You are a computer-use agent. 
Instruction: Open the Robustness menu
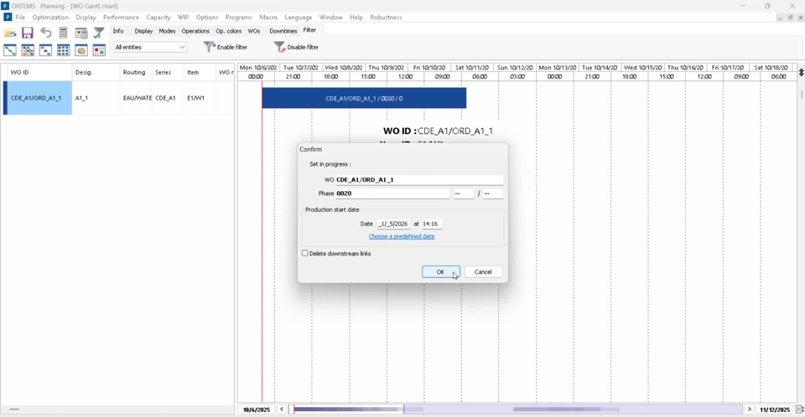(x=386, y=18)
